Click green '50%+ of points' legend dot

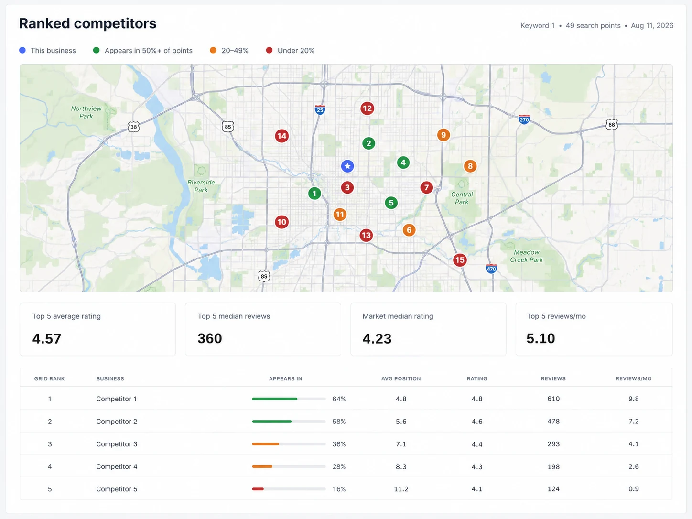(x=96, y=50)
